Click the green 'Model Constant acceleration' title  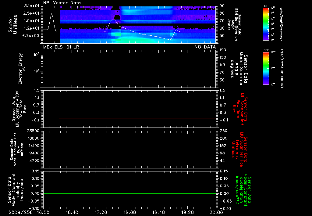243,190
